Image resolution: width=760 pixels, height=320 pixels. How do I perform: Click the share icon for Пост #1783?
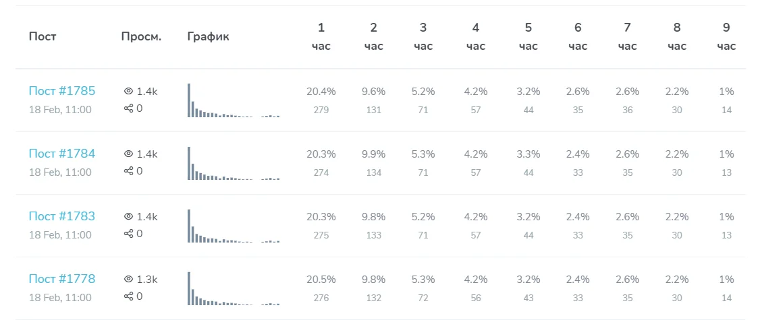point(128,234)
